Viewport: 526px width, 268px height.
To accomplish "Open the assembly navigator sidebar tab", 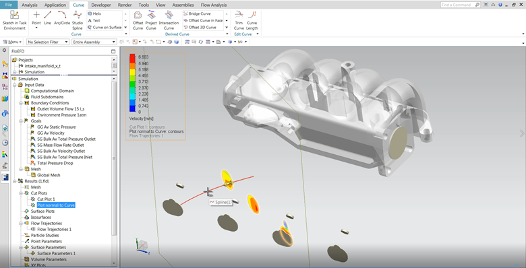I will pyautogui.click(x=5, y=64).
